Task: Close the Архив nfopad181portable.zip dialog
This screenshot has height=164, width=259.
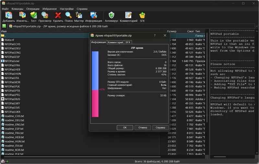Action: pyautogui.click(x=165, y=36)
